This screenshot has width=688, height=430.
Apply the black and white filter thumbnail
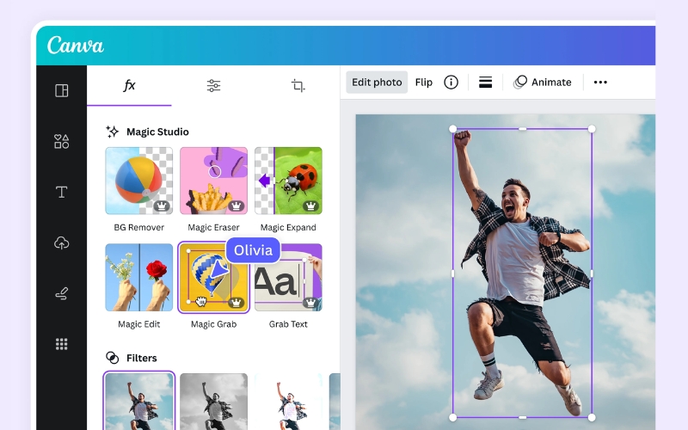coord(213,401)
